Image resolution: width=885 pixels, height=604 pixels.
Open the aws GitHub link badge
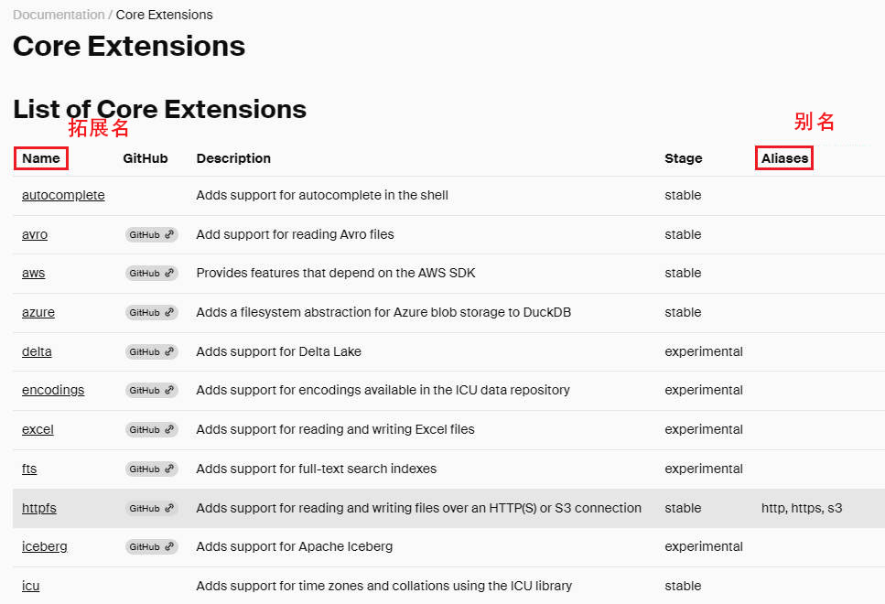click(x=152, y=274)
